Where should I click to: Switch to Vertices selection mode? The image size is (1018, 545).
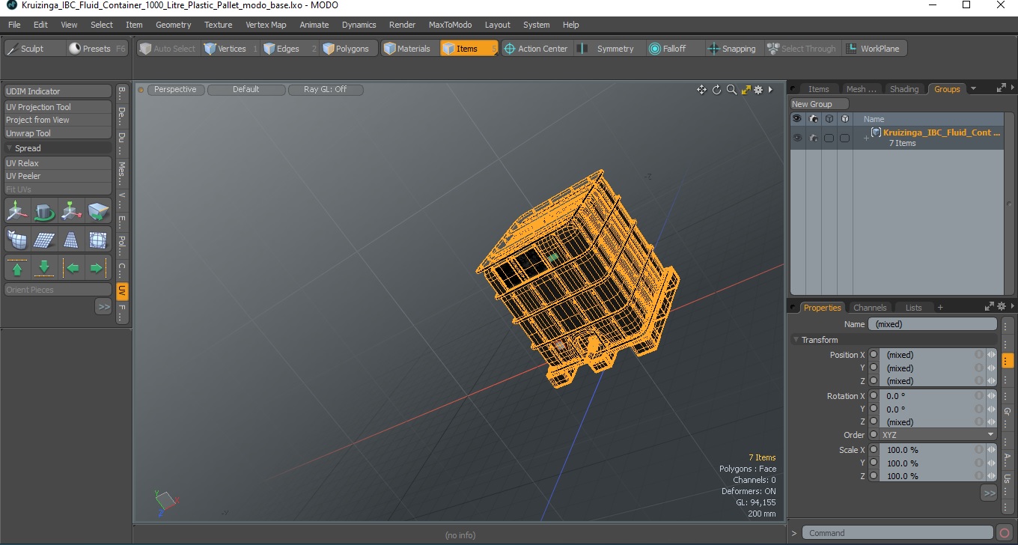tap(230, 49)
